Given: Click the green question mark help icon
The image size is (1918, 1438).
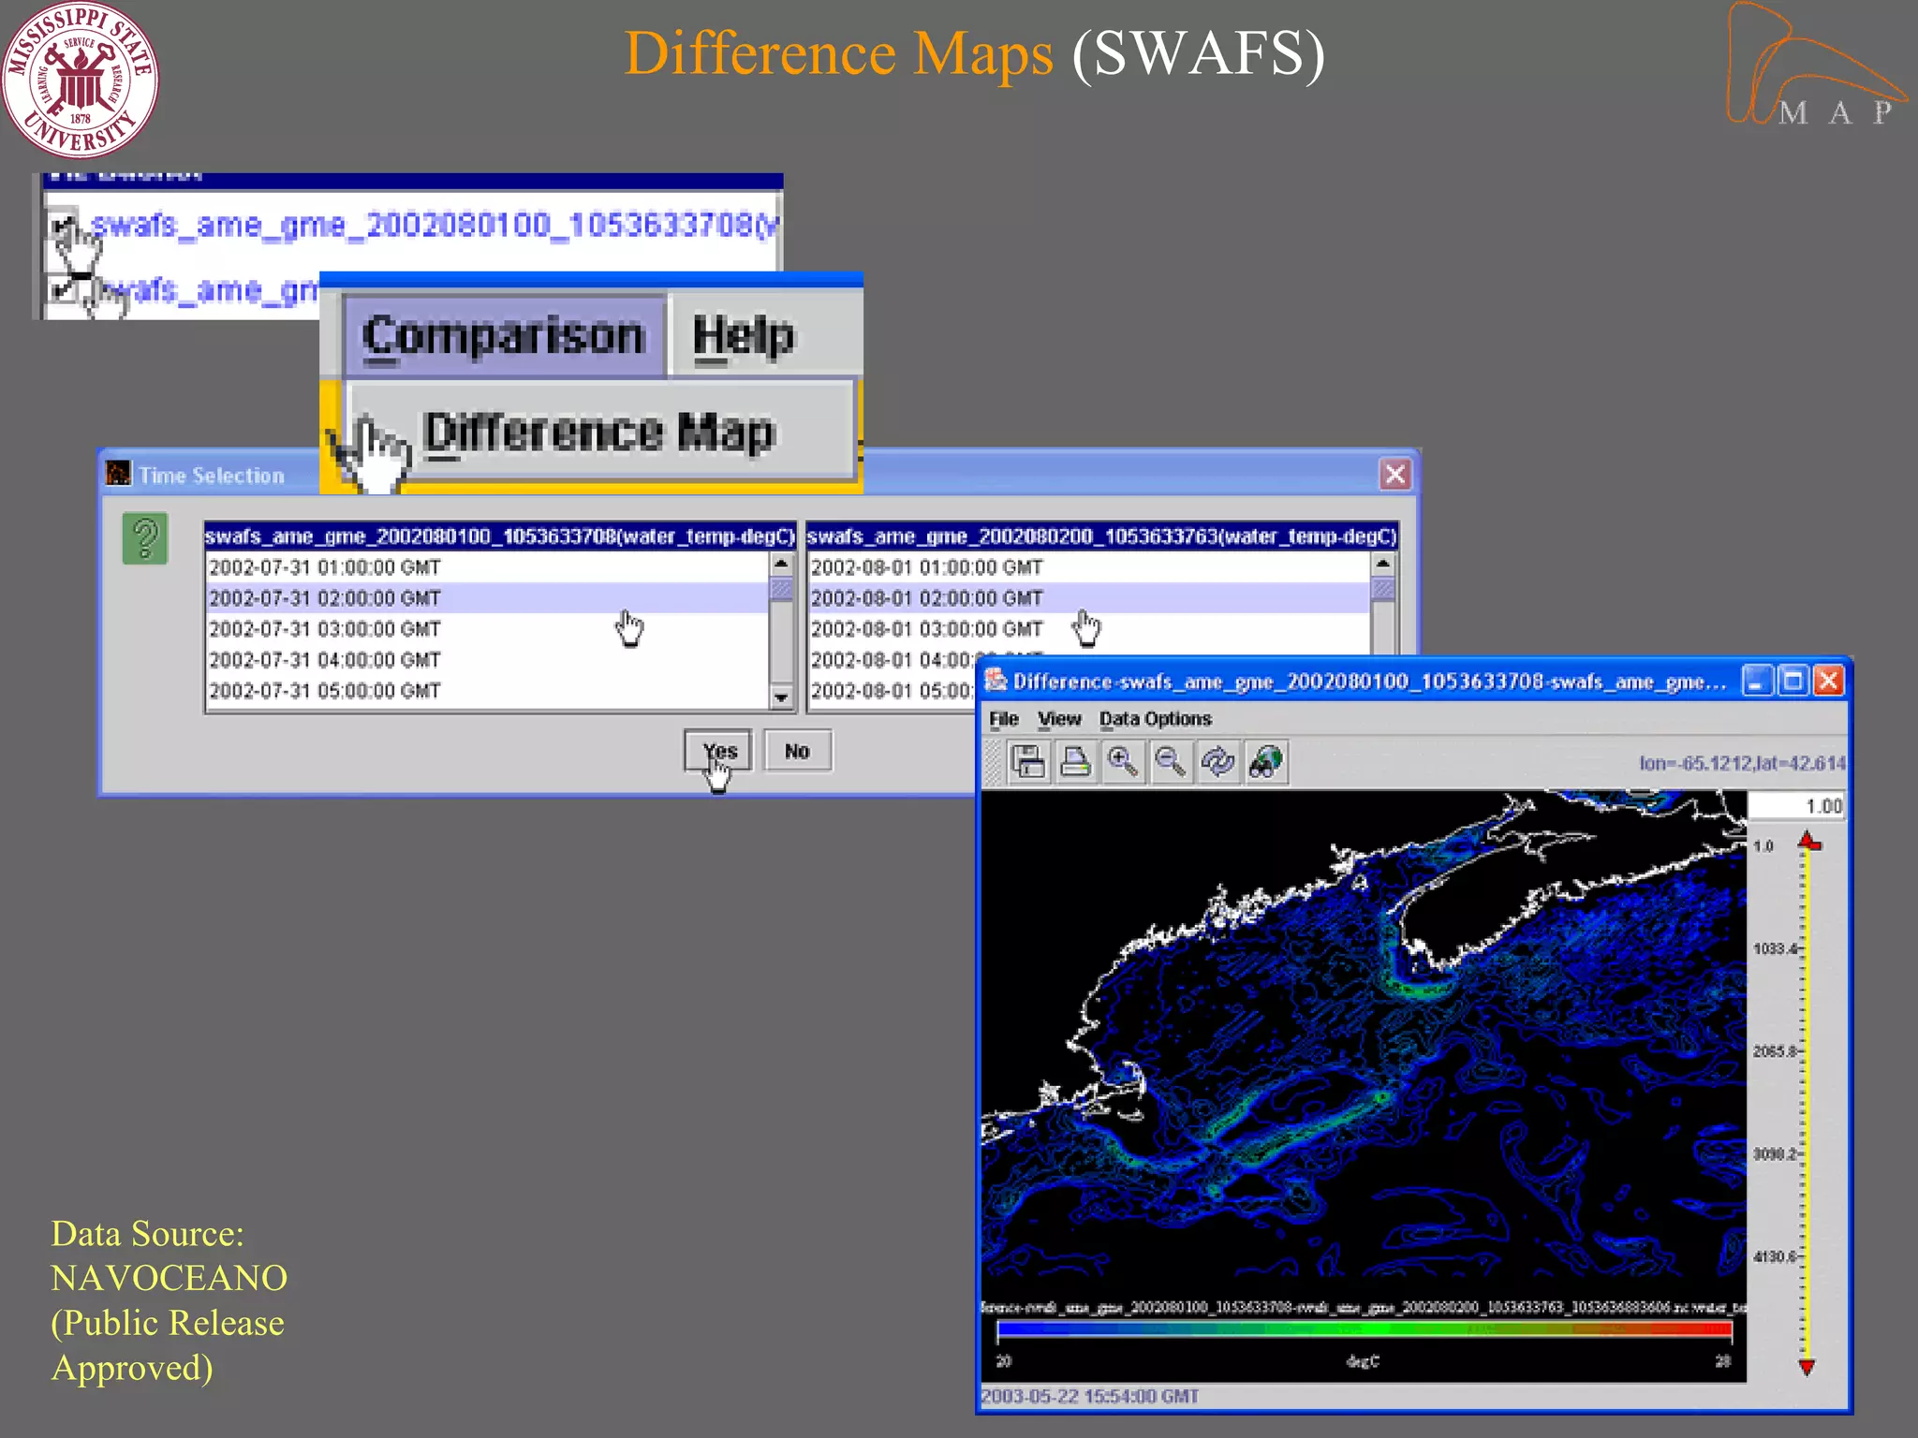Looking at the screenshot, I should pos(145,538).
